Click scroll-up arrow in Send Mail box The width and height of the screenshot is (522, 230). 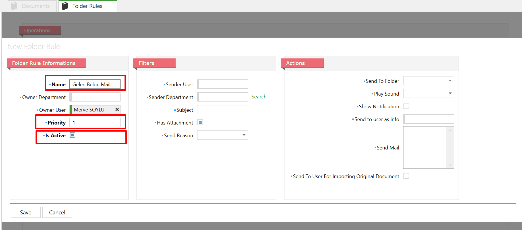[x=450, y=130]
